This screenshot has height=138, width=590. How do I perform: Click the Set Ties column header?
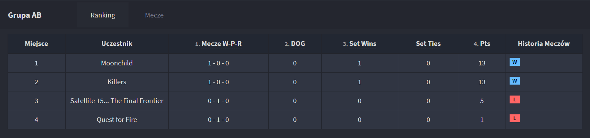click(428, 43)
